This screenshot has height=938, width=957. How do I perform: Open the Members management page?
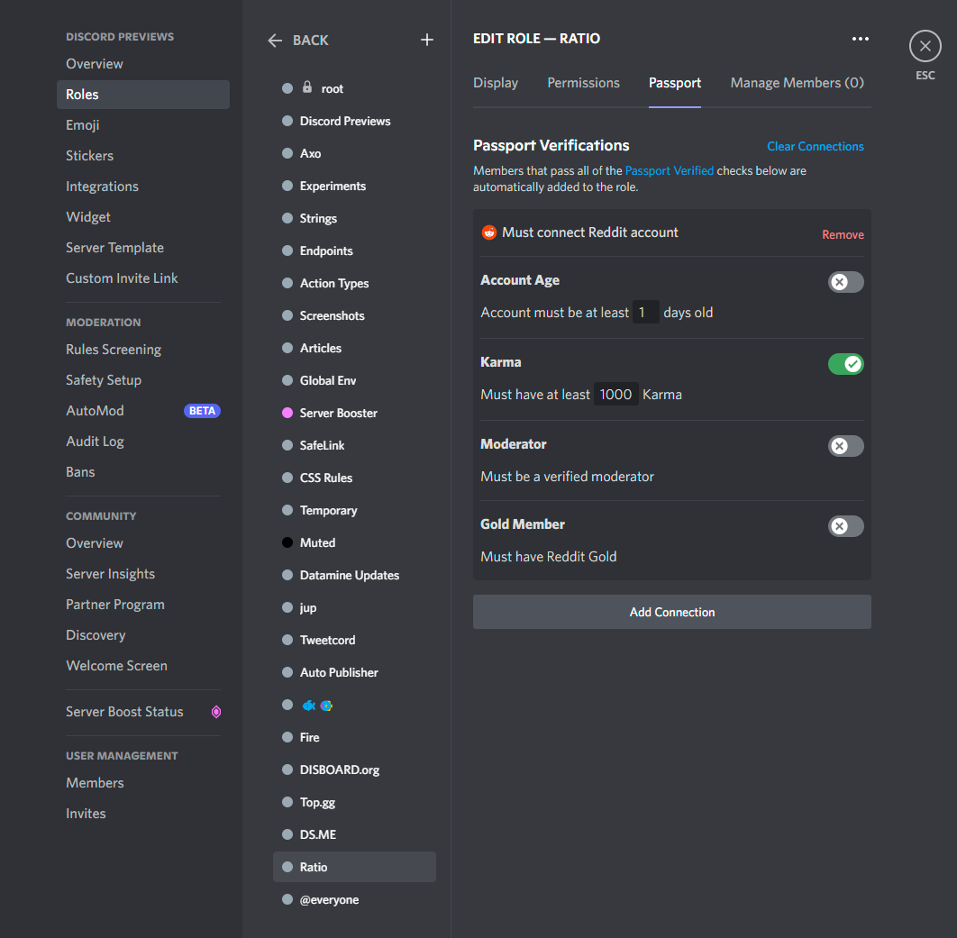pyautogui.click(x=143, y=783)
